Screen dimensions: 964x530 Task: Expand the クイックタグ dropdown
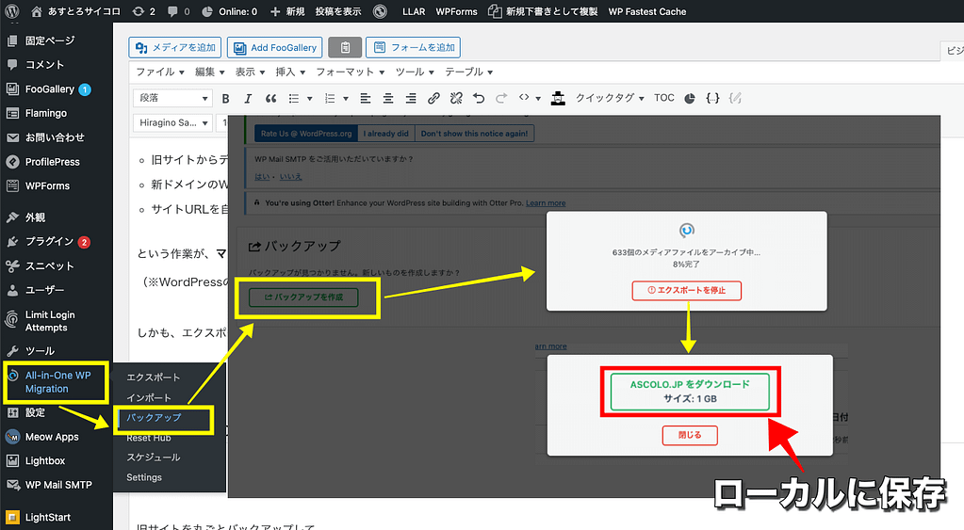610,98
